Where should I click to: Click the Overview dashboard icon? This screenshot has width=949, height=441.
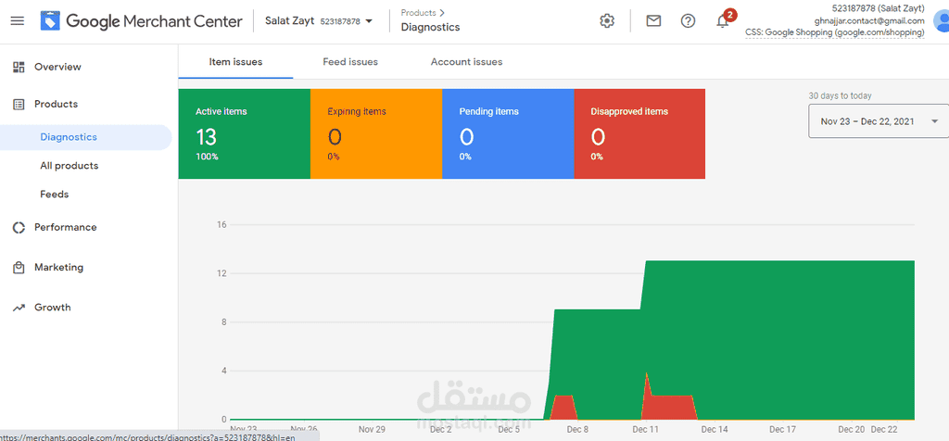tap(19, 67)
